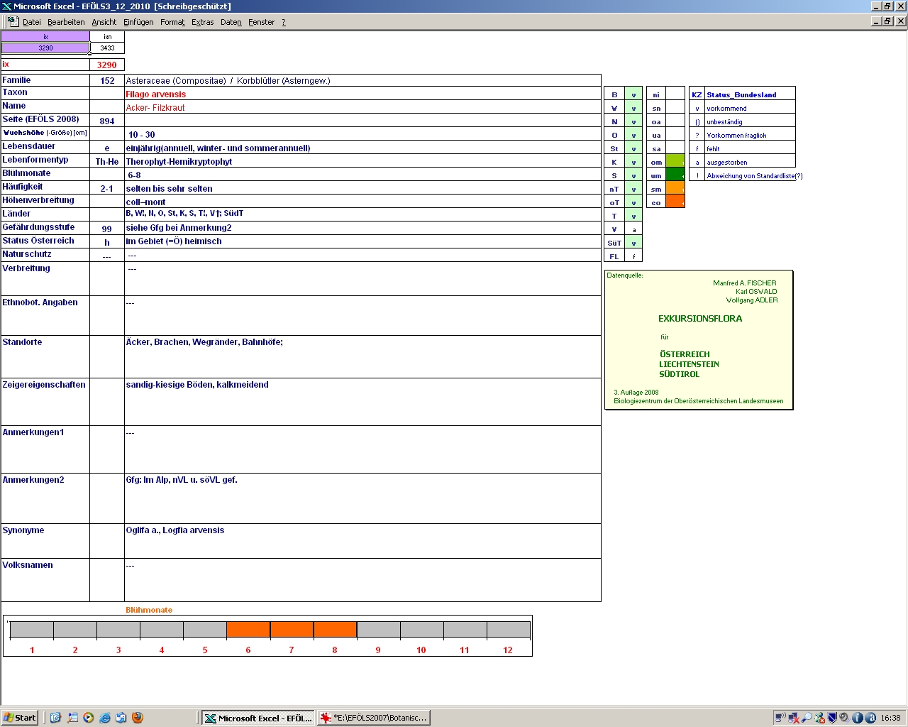Screen dimensions: 908x727
Task: Click the Excel workbook icon in menu bar
Action: click(13, 21)
